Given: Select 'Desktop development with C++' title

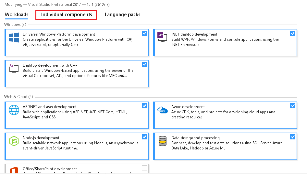Looking at the screenshot, I should pos(50,65).
